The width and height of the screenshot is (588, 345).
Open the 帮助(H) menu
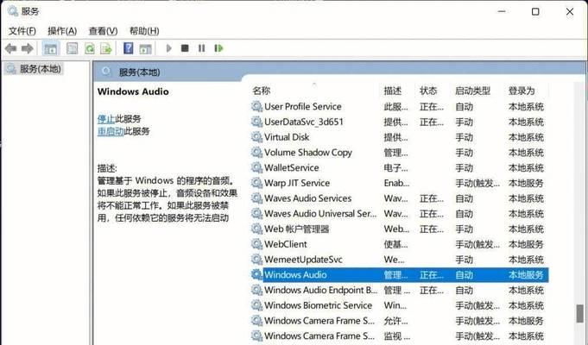[144, 31]
